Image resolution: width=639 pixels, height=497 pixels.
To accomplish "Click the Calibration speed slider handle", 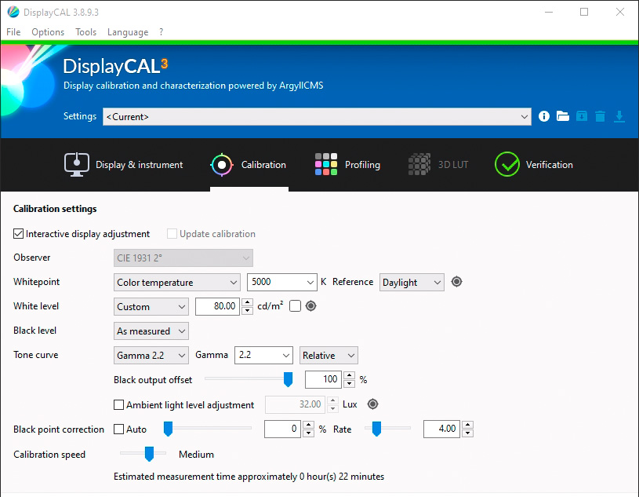I will (x=150, y=453).
